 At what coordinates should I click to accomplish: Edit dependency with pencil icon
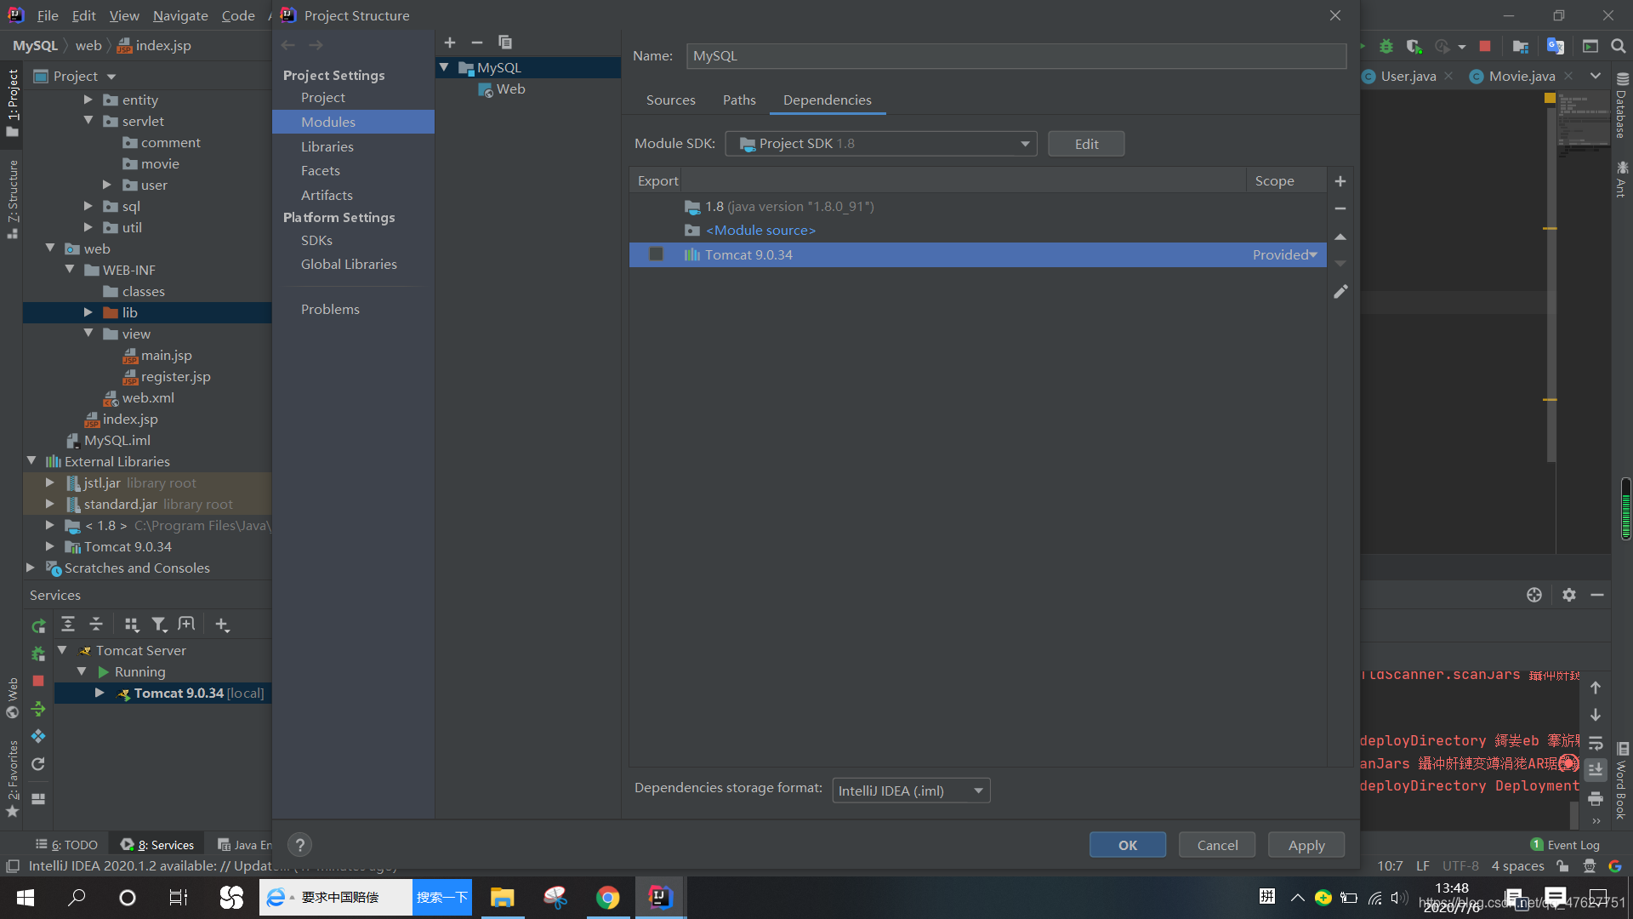click(1340, 292)
